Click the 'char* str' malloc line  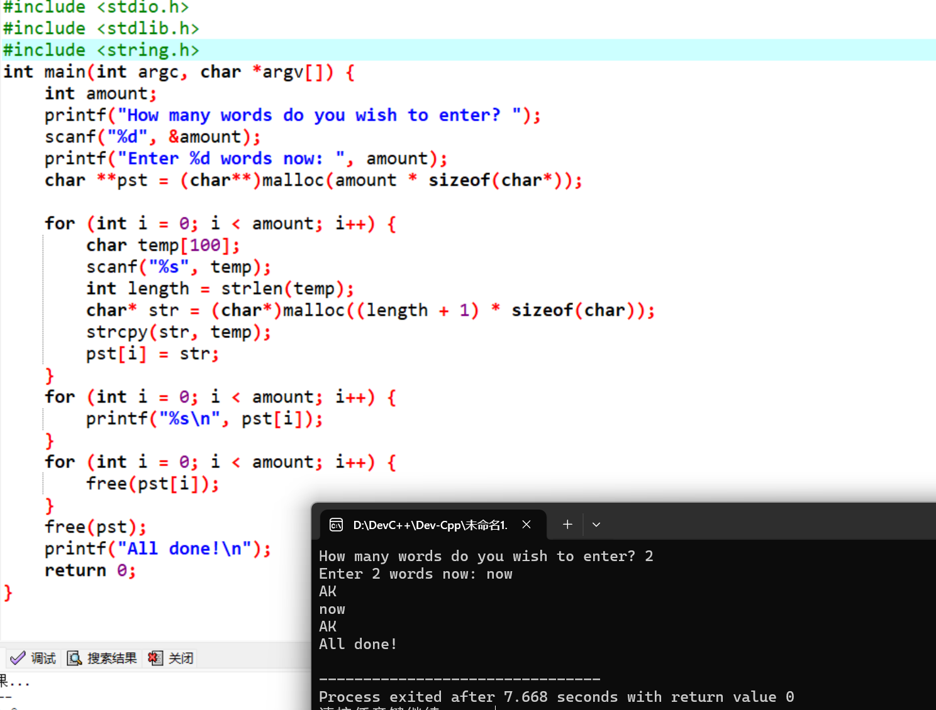click(370, 310)
